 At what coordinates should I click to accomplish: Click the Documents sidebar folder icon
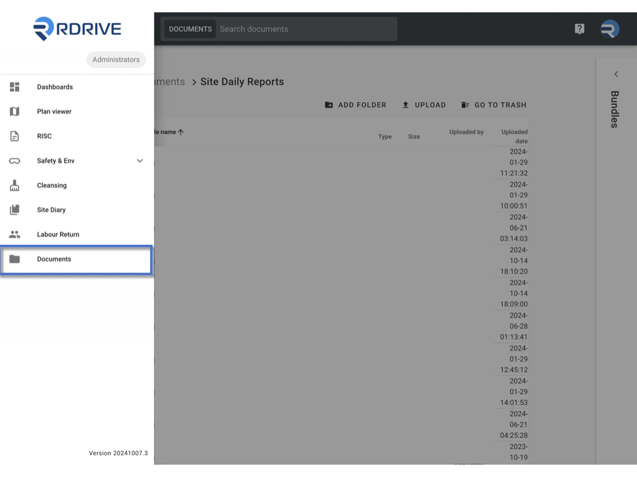tap(14, 259)
